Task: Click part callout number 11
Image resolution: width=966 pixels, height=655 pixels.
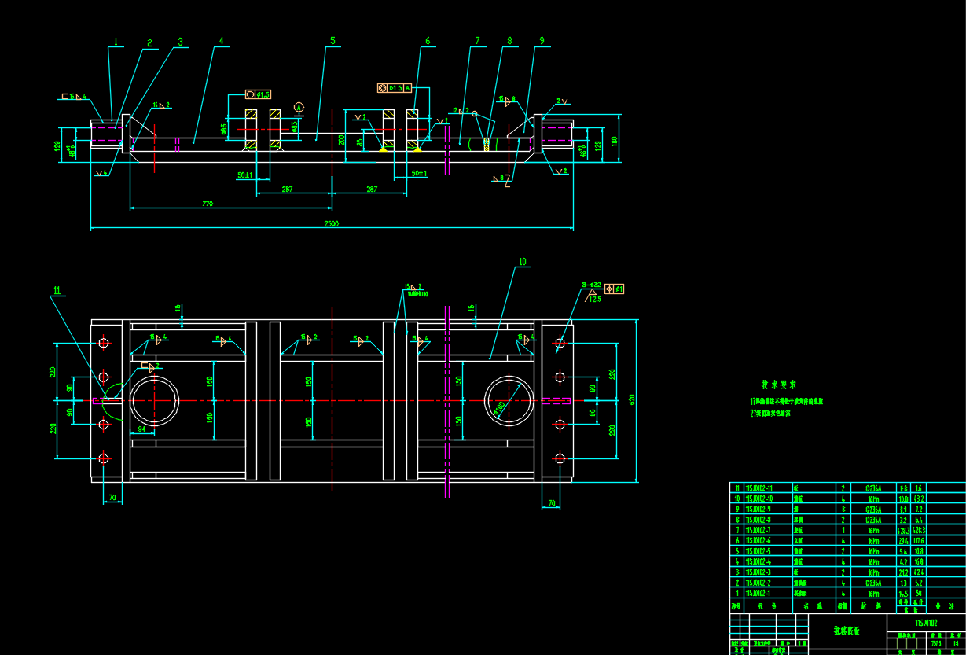Action: 56,290
